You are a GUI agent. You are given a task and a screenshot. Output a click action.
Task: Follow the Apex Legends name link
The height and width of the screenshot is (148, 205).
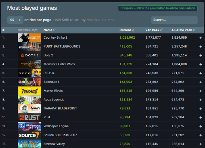point(54,100)
